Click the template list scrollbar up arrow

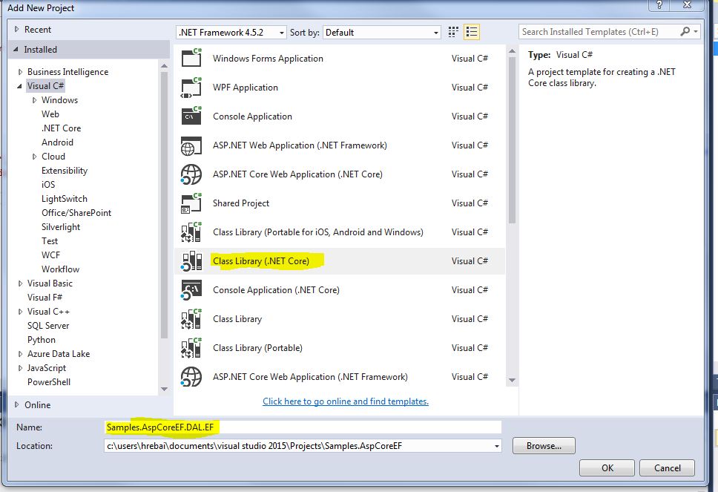tap(512, 51)
